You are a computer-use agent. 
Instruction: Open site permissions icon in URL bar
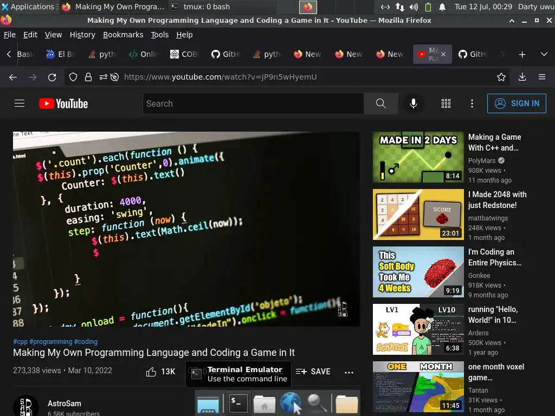[103, 77]
